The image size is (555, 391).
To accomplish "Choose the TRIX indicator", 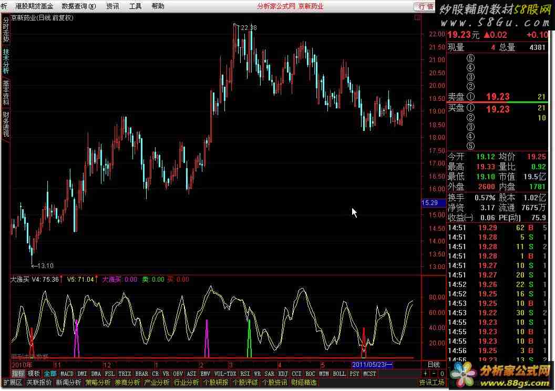I will pos(125,373).
